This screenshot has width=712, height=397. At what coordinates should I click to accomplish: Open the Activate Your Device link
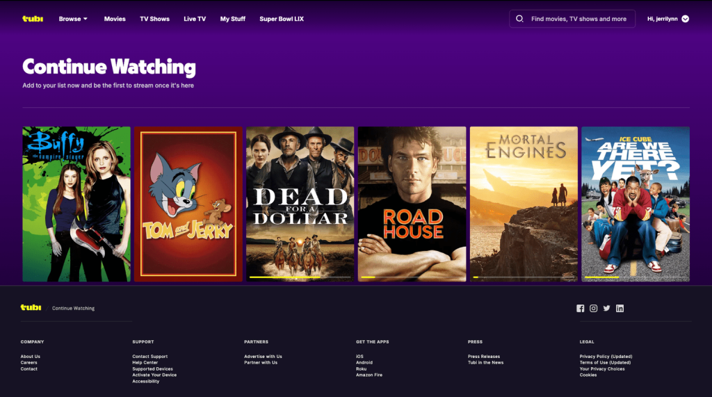(154, 375)
